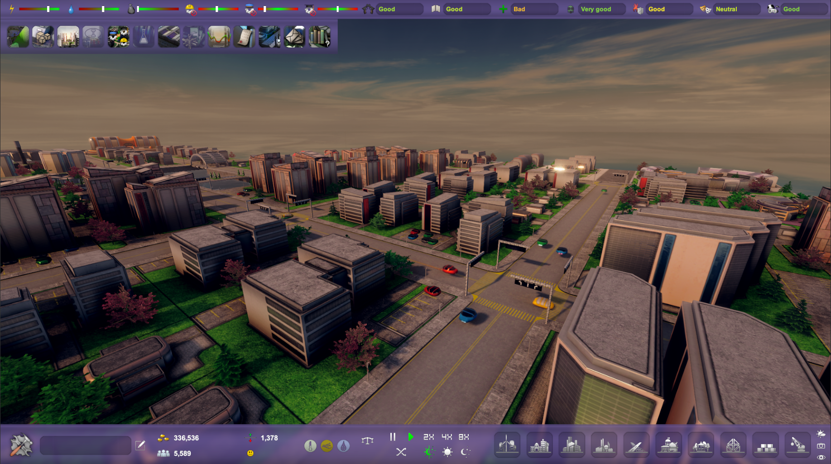Switch to permanent daytime sun icon
The width and height of the screenshot is (831, 464).
447,452
